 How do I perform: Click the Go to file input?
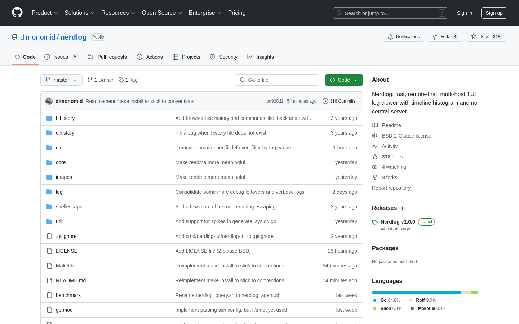coord(277,80)
